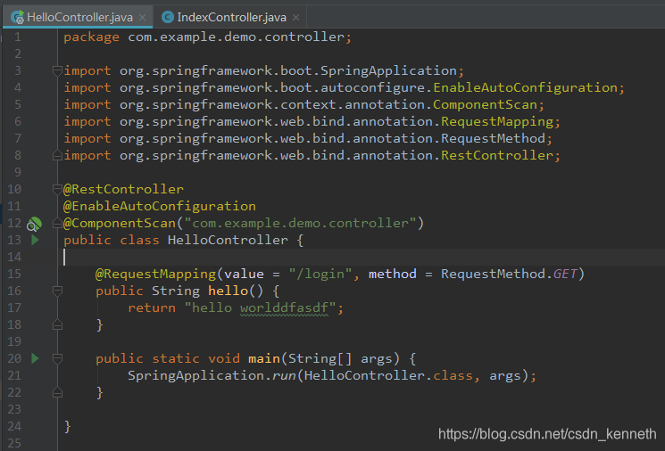The height and width of the screenshot is (451, 665).
Task: Run main method from line 20 gutter
Action: (35, 358)
